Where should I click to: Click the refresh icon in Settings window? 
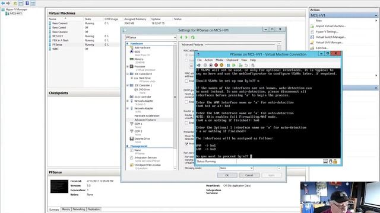click(x=193, y=37)
